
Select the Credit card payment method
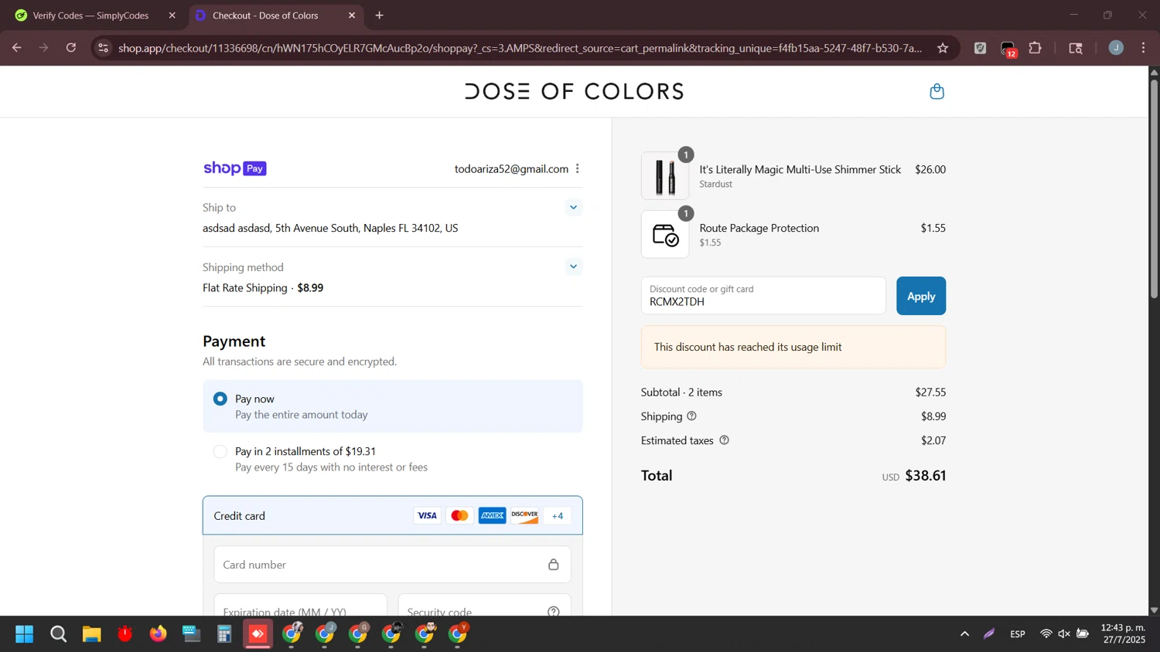point(392,515)
